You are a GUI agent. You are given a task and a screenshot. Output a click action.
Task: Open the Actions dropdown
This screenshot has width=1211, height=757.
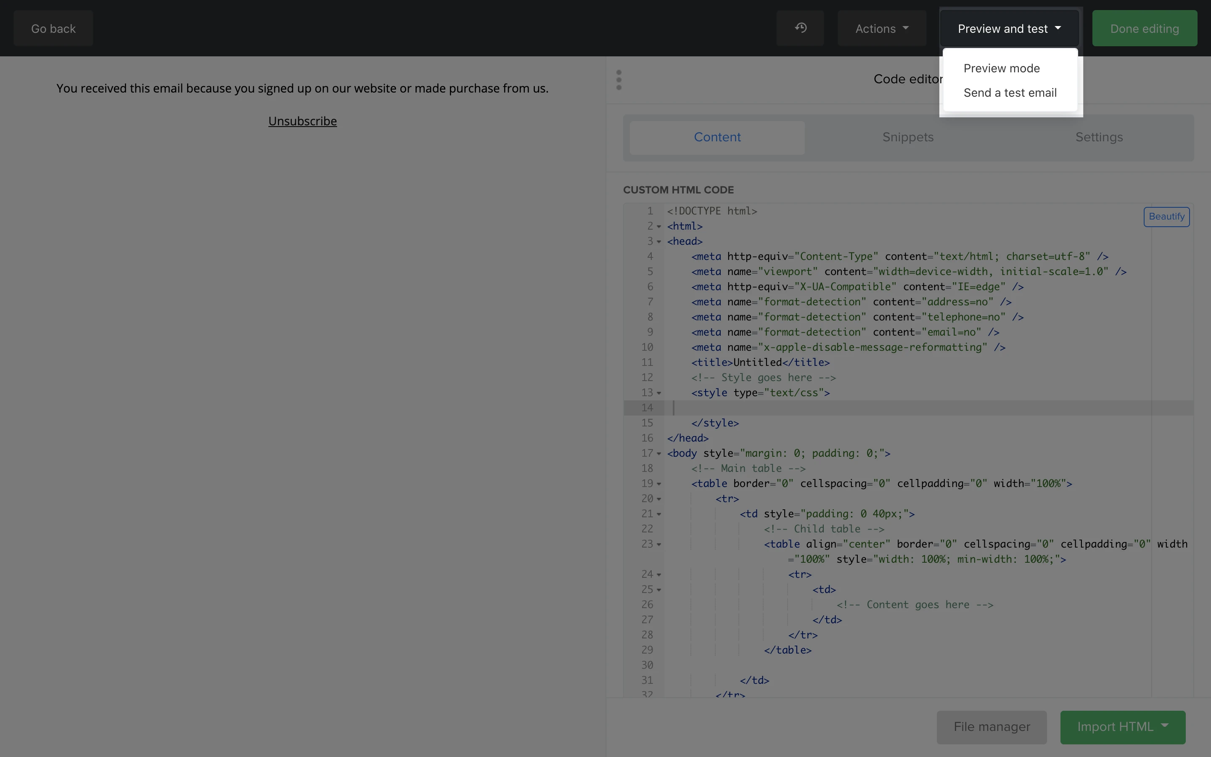point(882,29)
